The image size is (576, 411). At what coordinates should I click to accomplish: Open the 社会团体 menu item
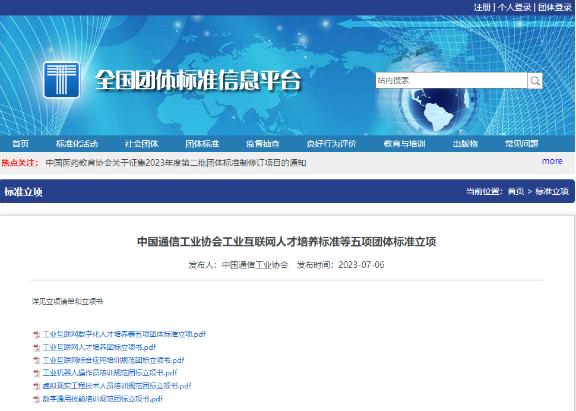pos(141,144)
